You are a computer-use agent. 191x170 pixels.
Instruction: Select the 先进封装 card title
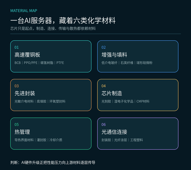pyautogui.click(x=25, y=93)
